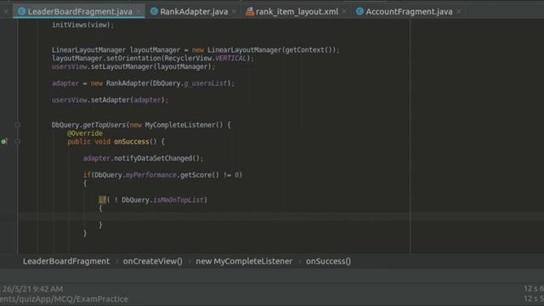Click the rank_item_layout.xml file icon

(250, 11)
